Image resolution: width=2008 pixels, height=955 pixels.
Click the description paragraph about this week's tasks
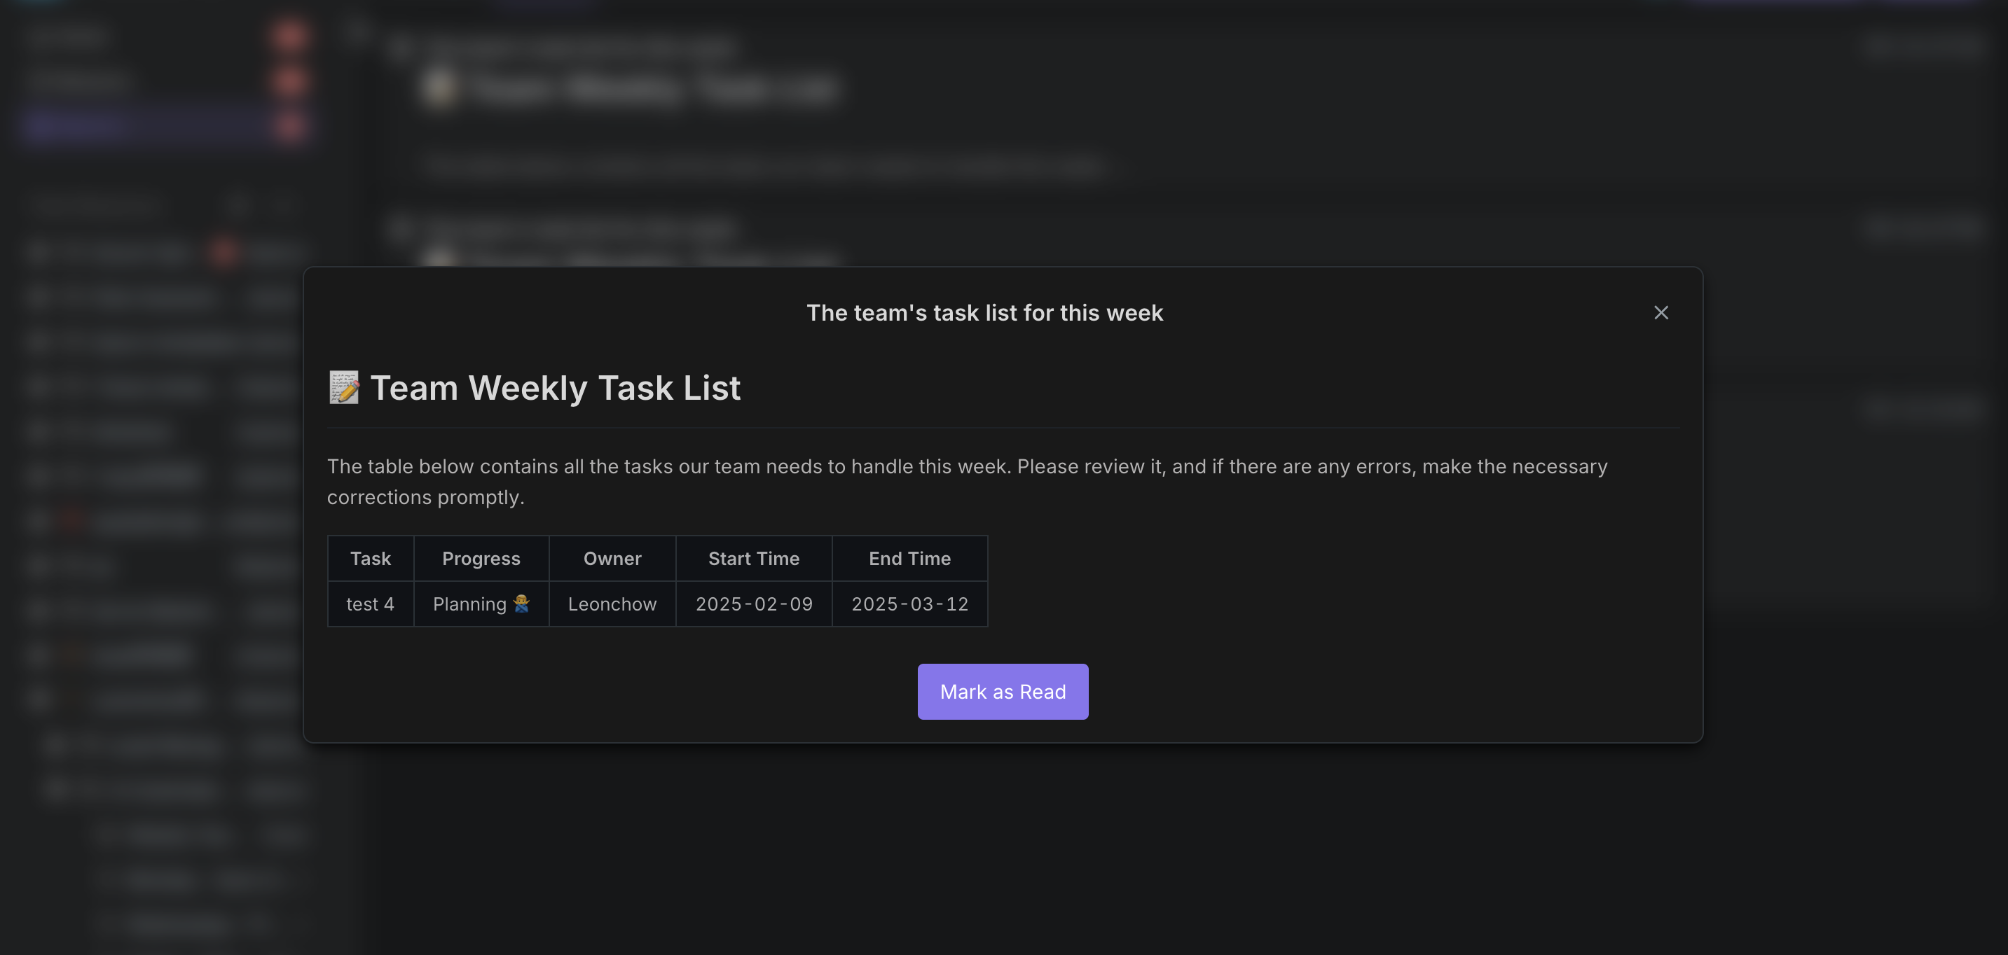pyautogui.click(x=967, y=482)
